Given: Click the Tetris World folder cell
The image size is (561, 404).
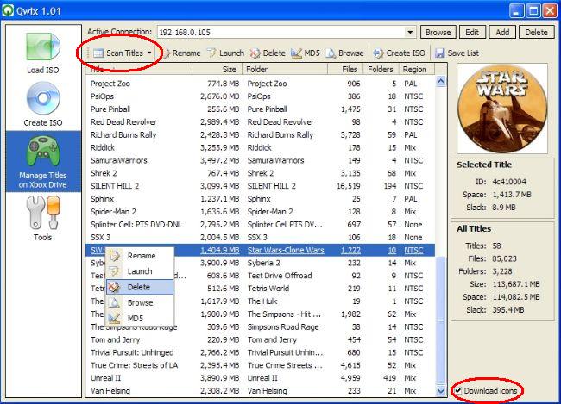Looking at the screenshot, I should pyautogui.click(x=268, y=289).
